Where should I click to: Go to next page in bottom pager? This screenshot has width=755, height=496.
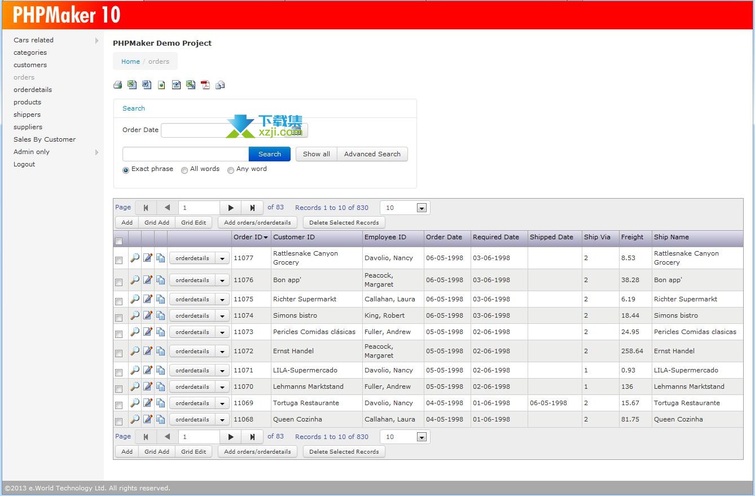tap(231, 437)
